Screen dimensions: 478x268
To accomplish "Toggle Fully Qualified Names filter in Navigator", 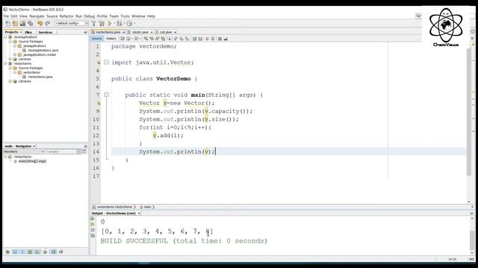I will tap(45, 252).
